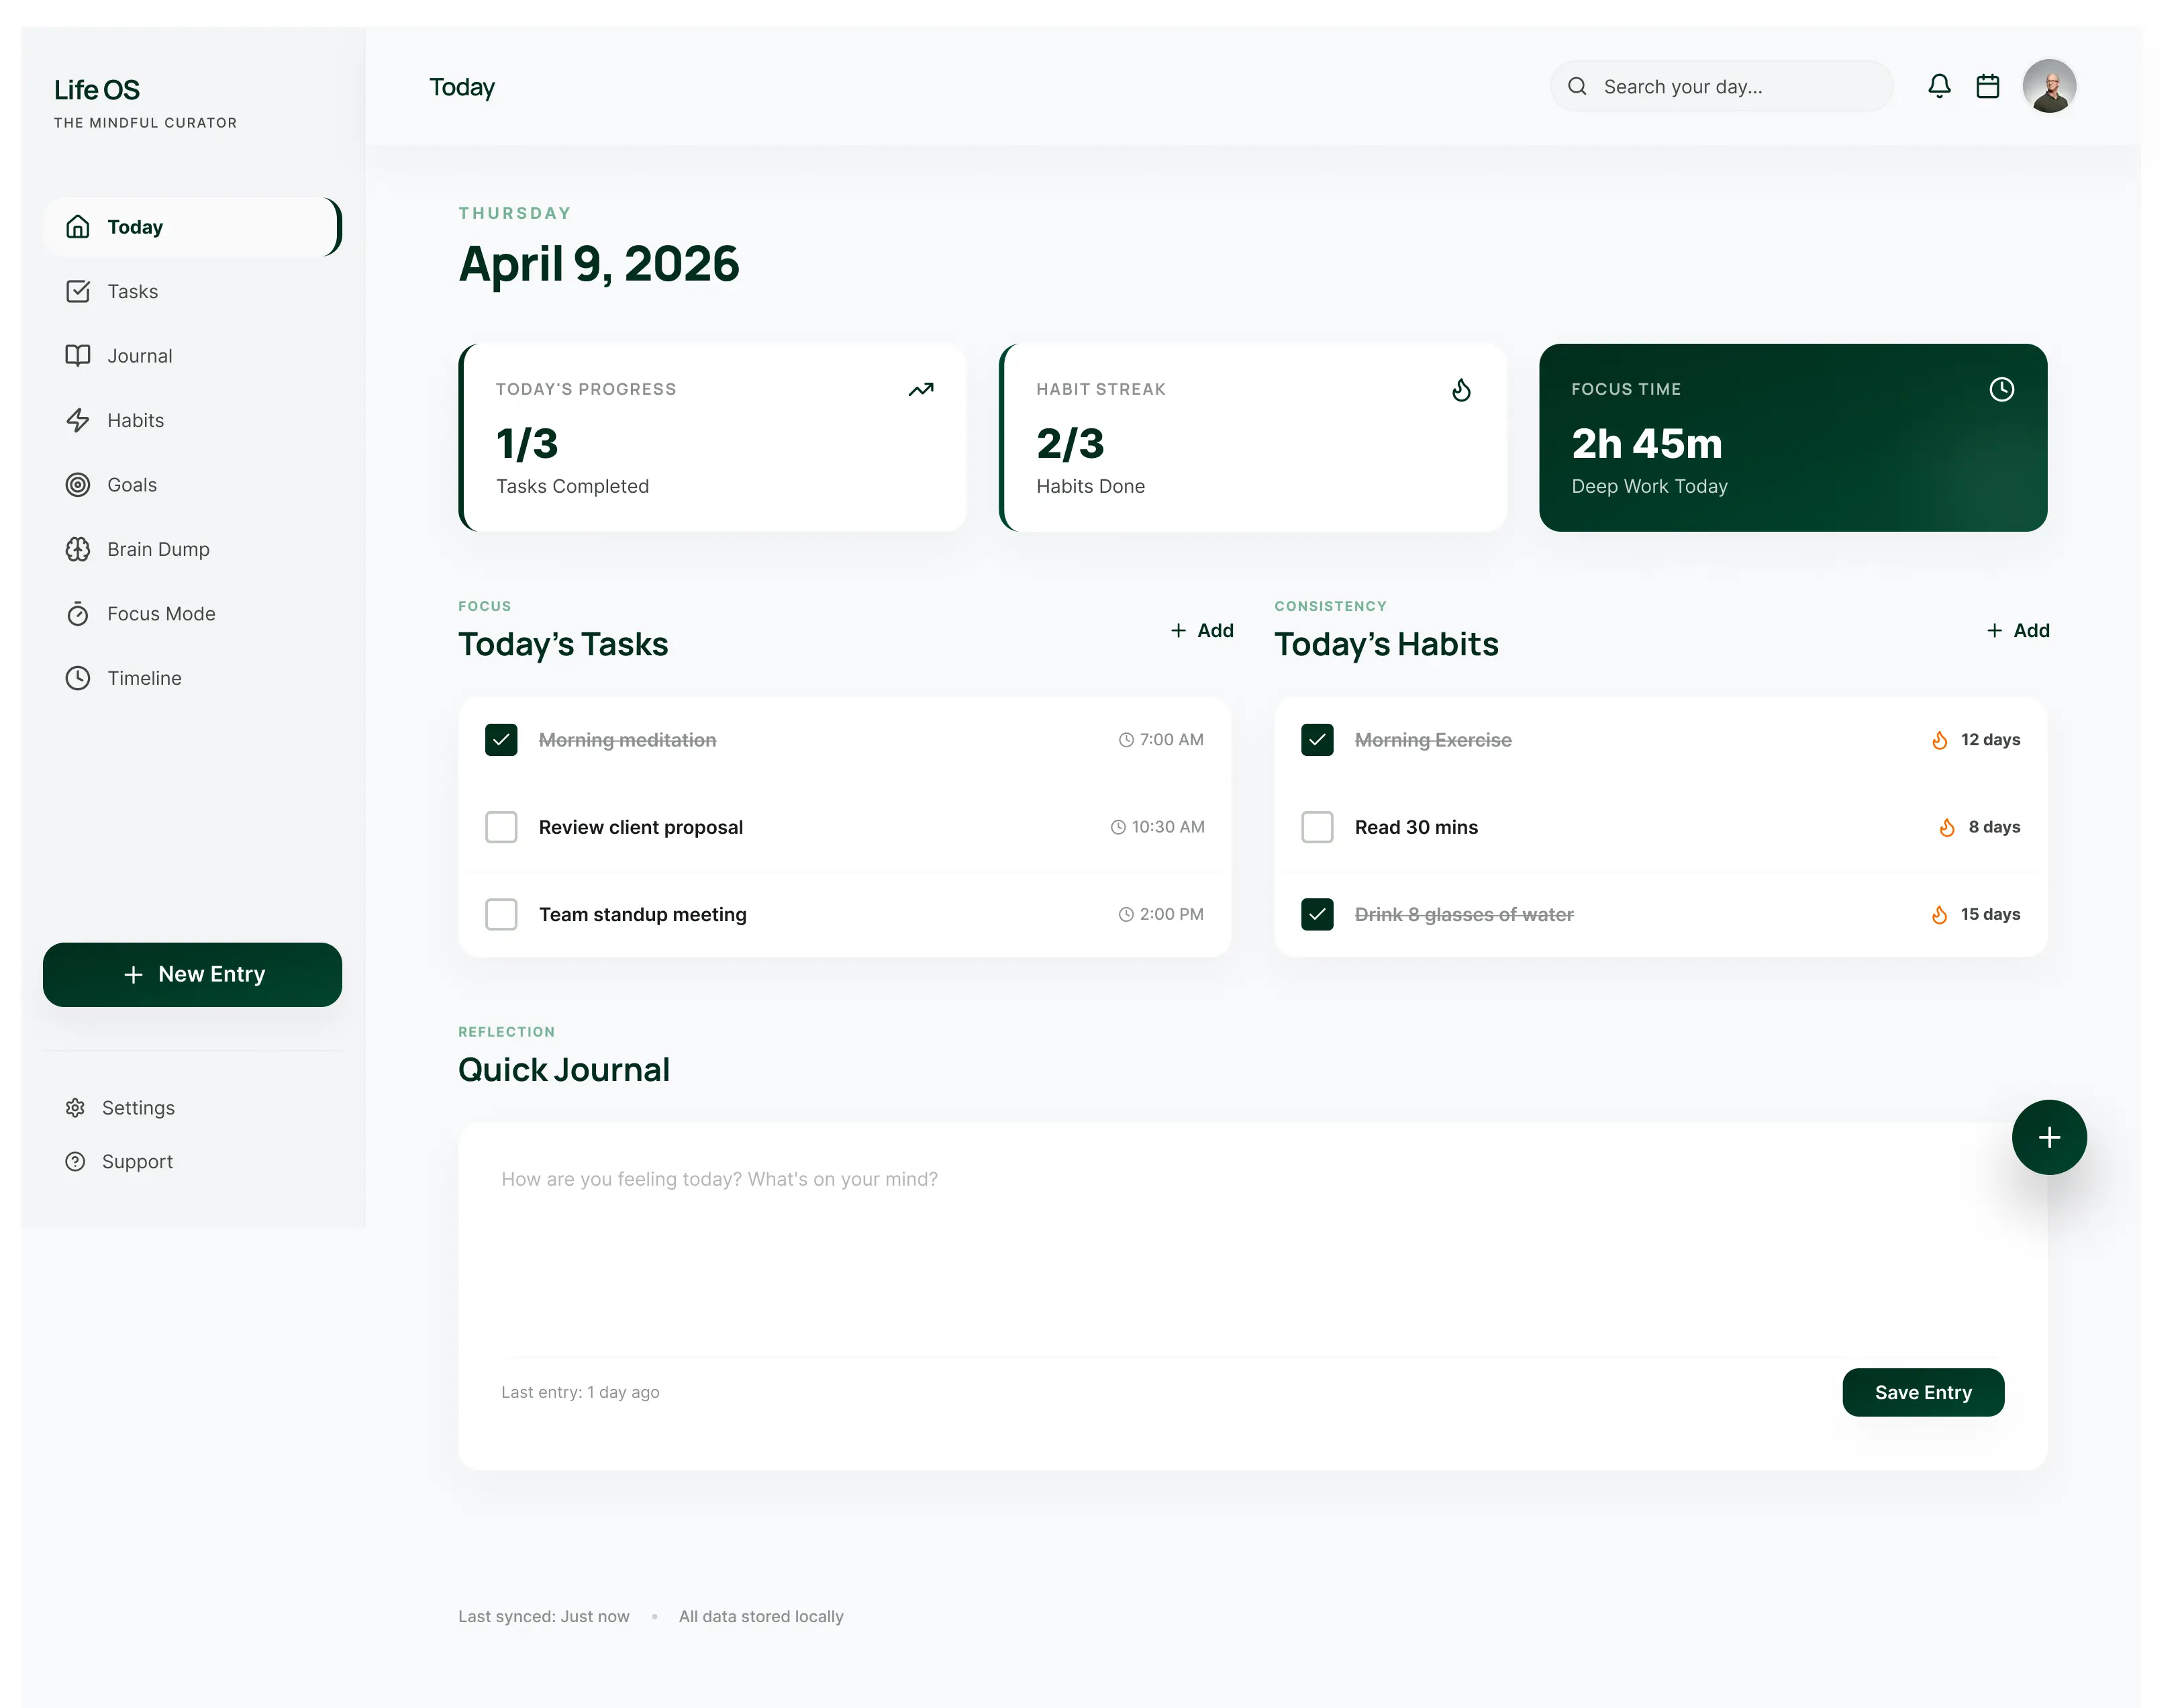The height and width of the screenshot is (1708, 2184).
Task: Click the flame icon beside 12 days
Action: [x=1939, y=741]
